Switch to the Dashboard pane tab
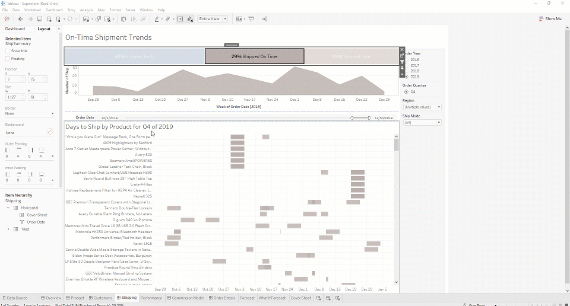The width and height of the screenshot is (570, 306). pyautogui.click(x=15, y=28)
